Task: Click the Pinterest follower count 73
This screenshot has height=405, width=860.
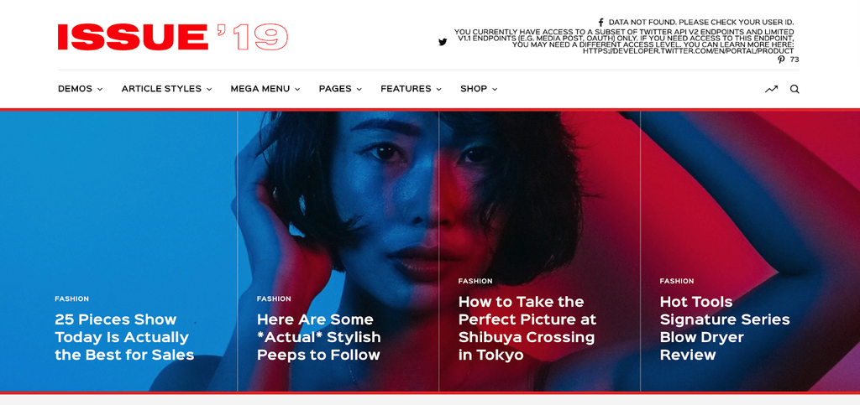Action: coord(794,60)
